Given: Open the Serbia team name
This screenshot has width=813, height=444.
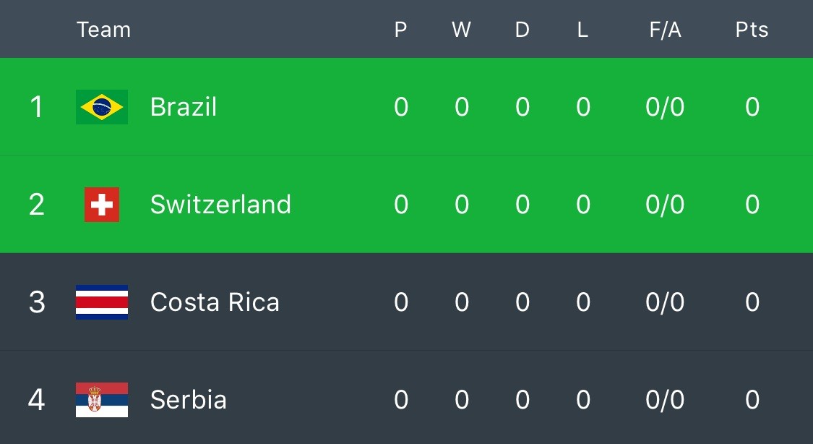Looking at the screenshot, I should click(188, 400).
